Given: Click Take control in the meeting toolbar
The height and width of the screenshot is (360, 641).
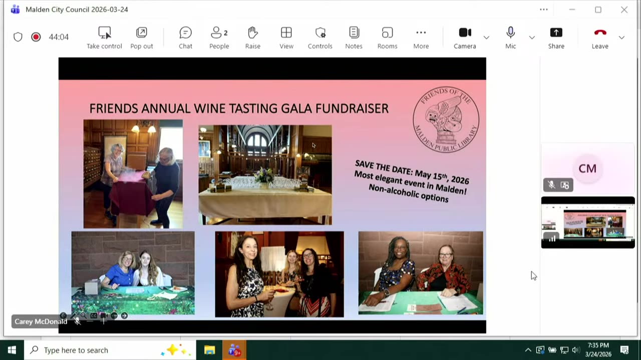Looking at the screenshot, I should (104, 38).
